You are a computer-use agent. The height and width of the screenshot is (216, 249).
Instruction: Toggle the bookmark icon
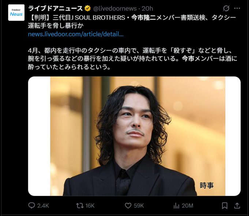click(225, 205)
